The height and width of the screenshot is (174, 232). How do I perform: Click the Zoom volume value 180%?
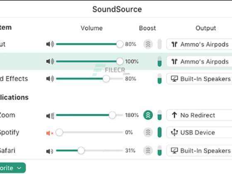click(x=132, y=115)
